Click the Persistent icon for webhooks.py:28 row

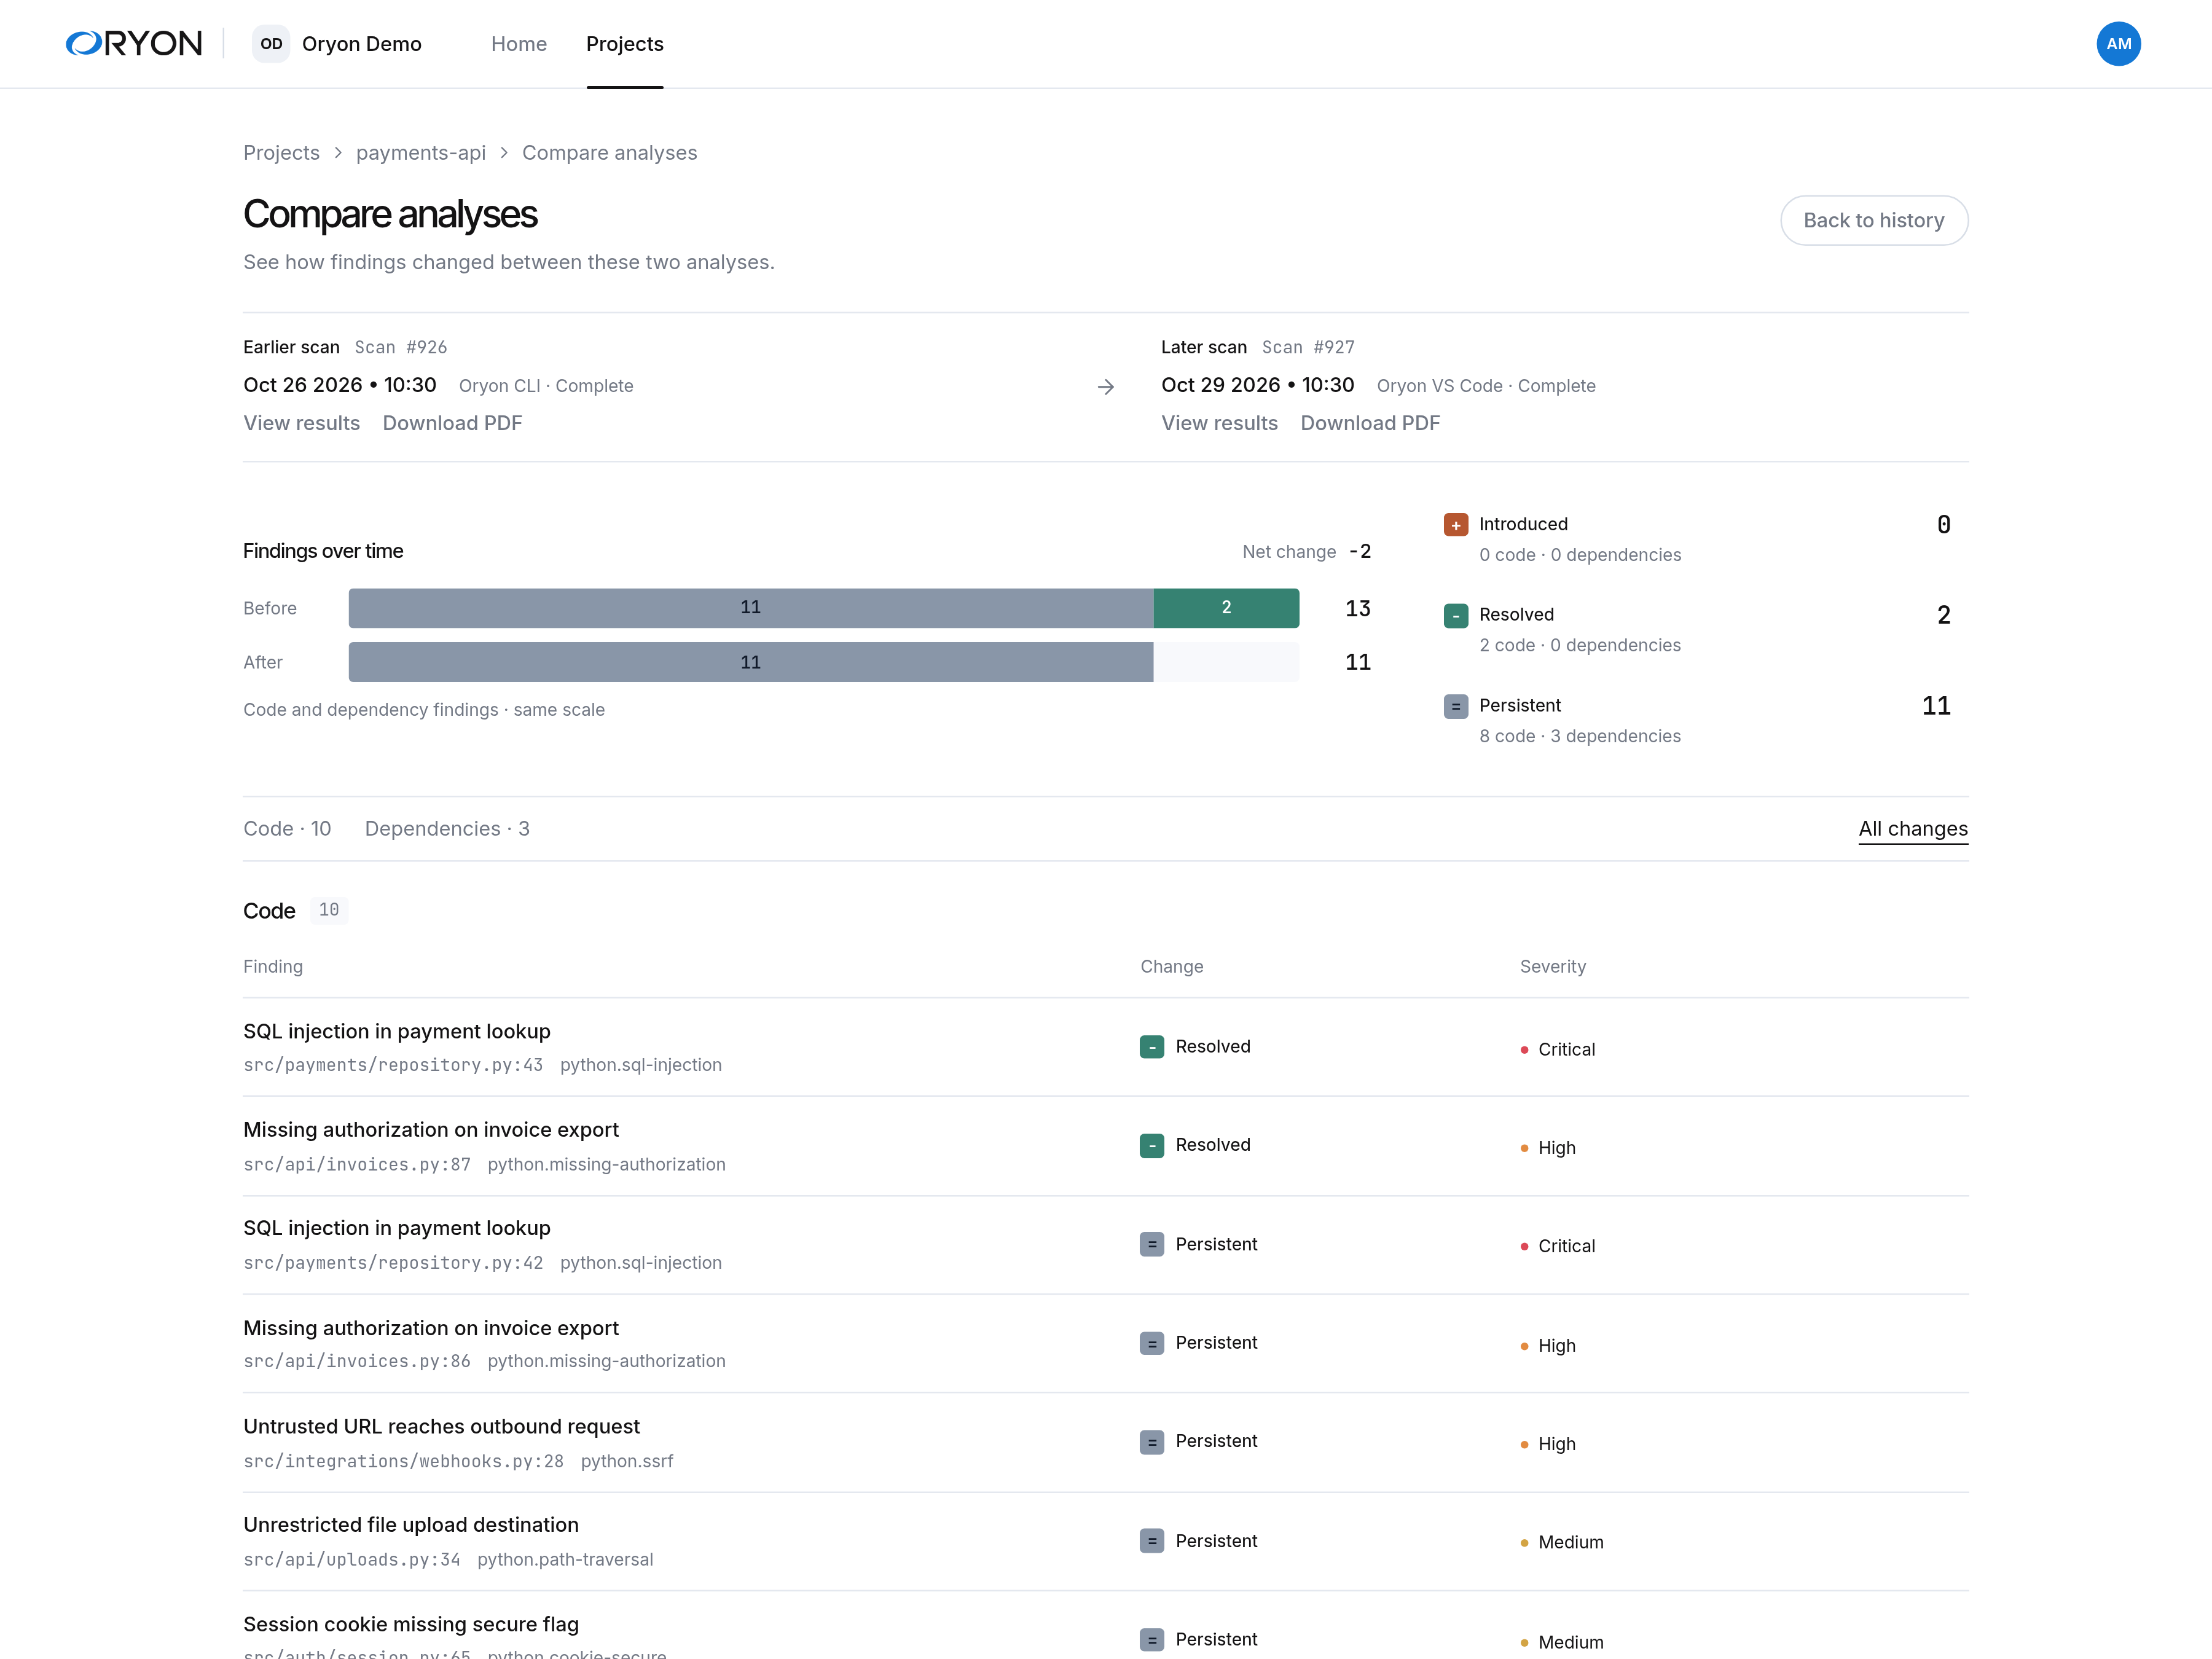1152,1443
